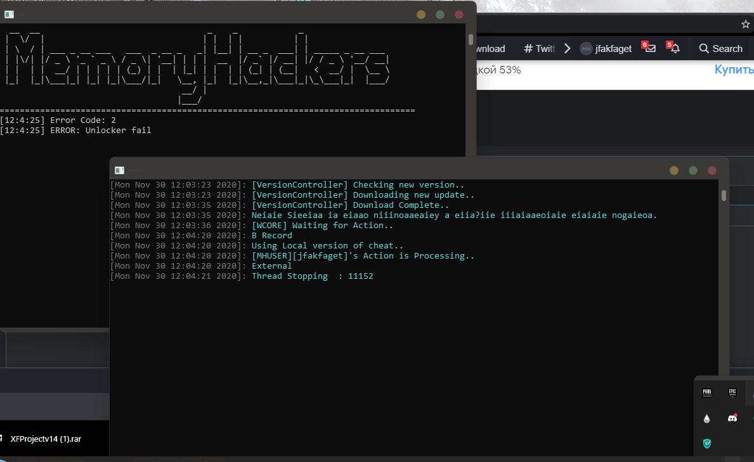Image resolution: width=754 pixels, height=462 pixels.
Task: Open the green shield VPN tray icon
Action: coord(707,443)
